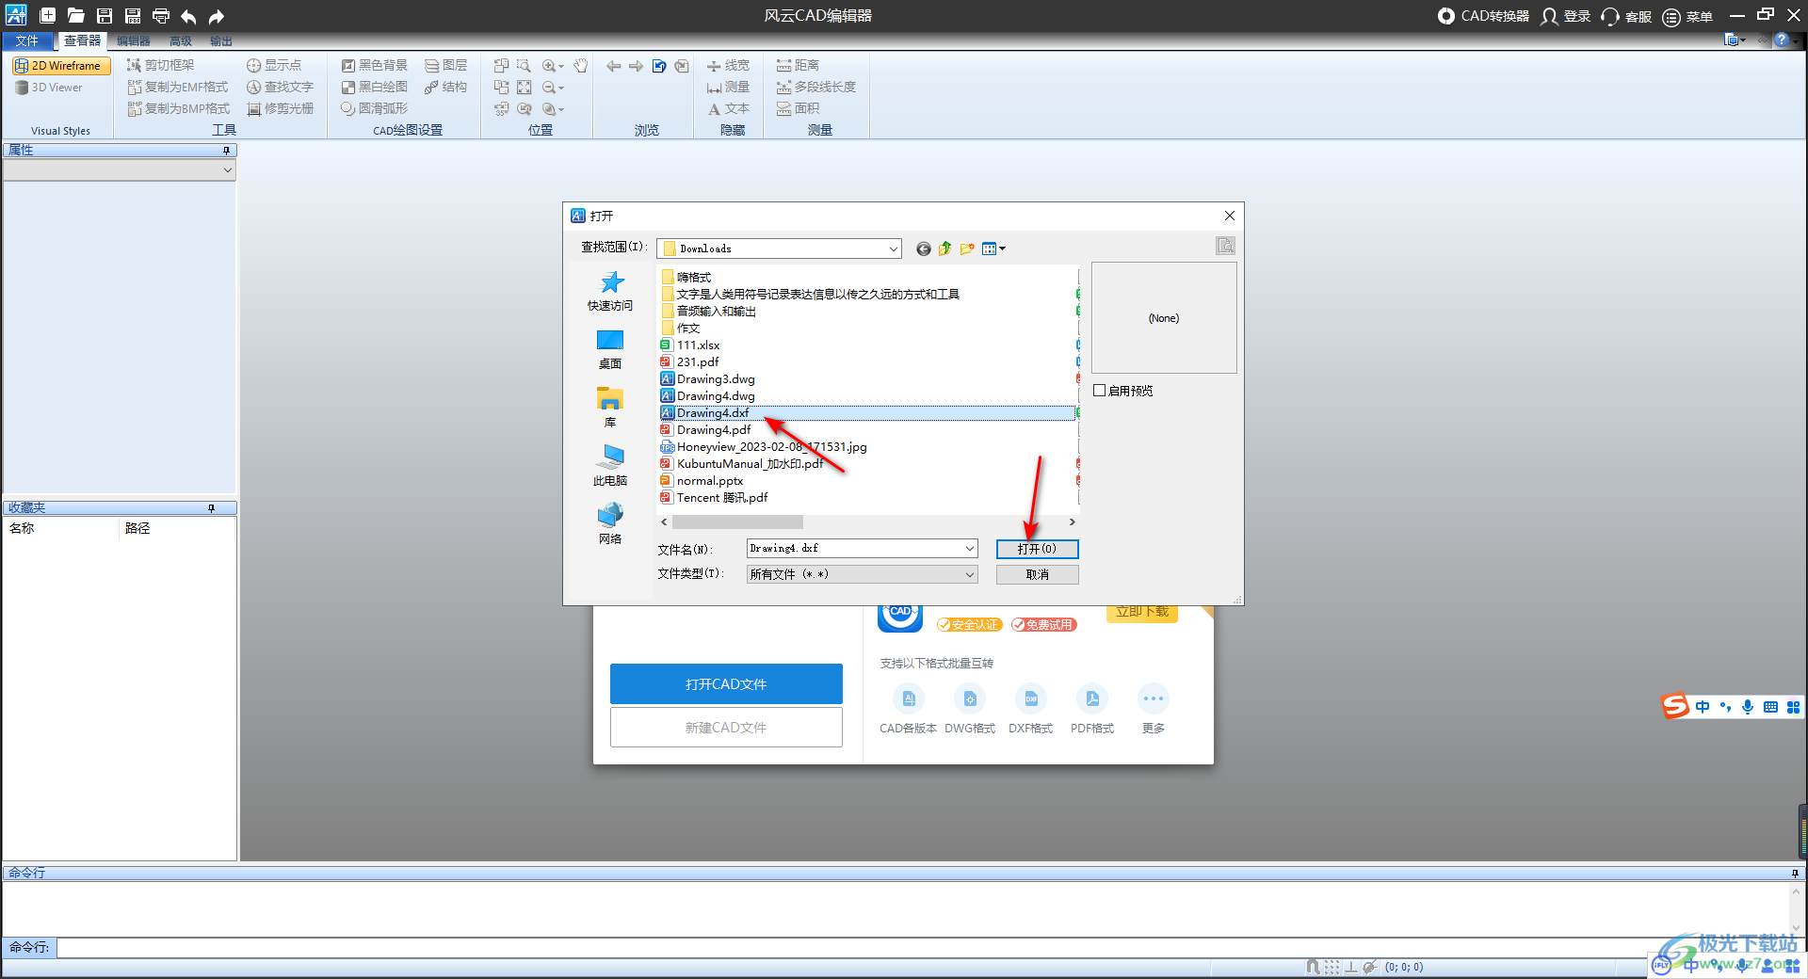Toggle 线宽 visibility

[728, 65]
